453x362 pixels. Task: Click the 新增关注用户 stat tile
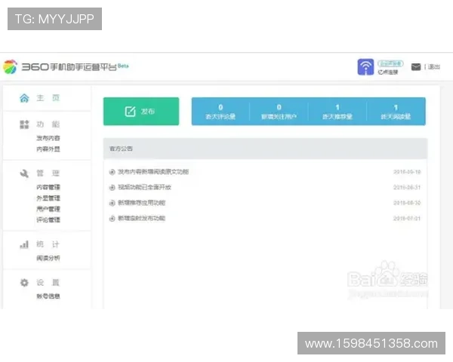tap(279, 112)
